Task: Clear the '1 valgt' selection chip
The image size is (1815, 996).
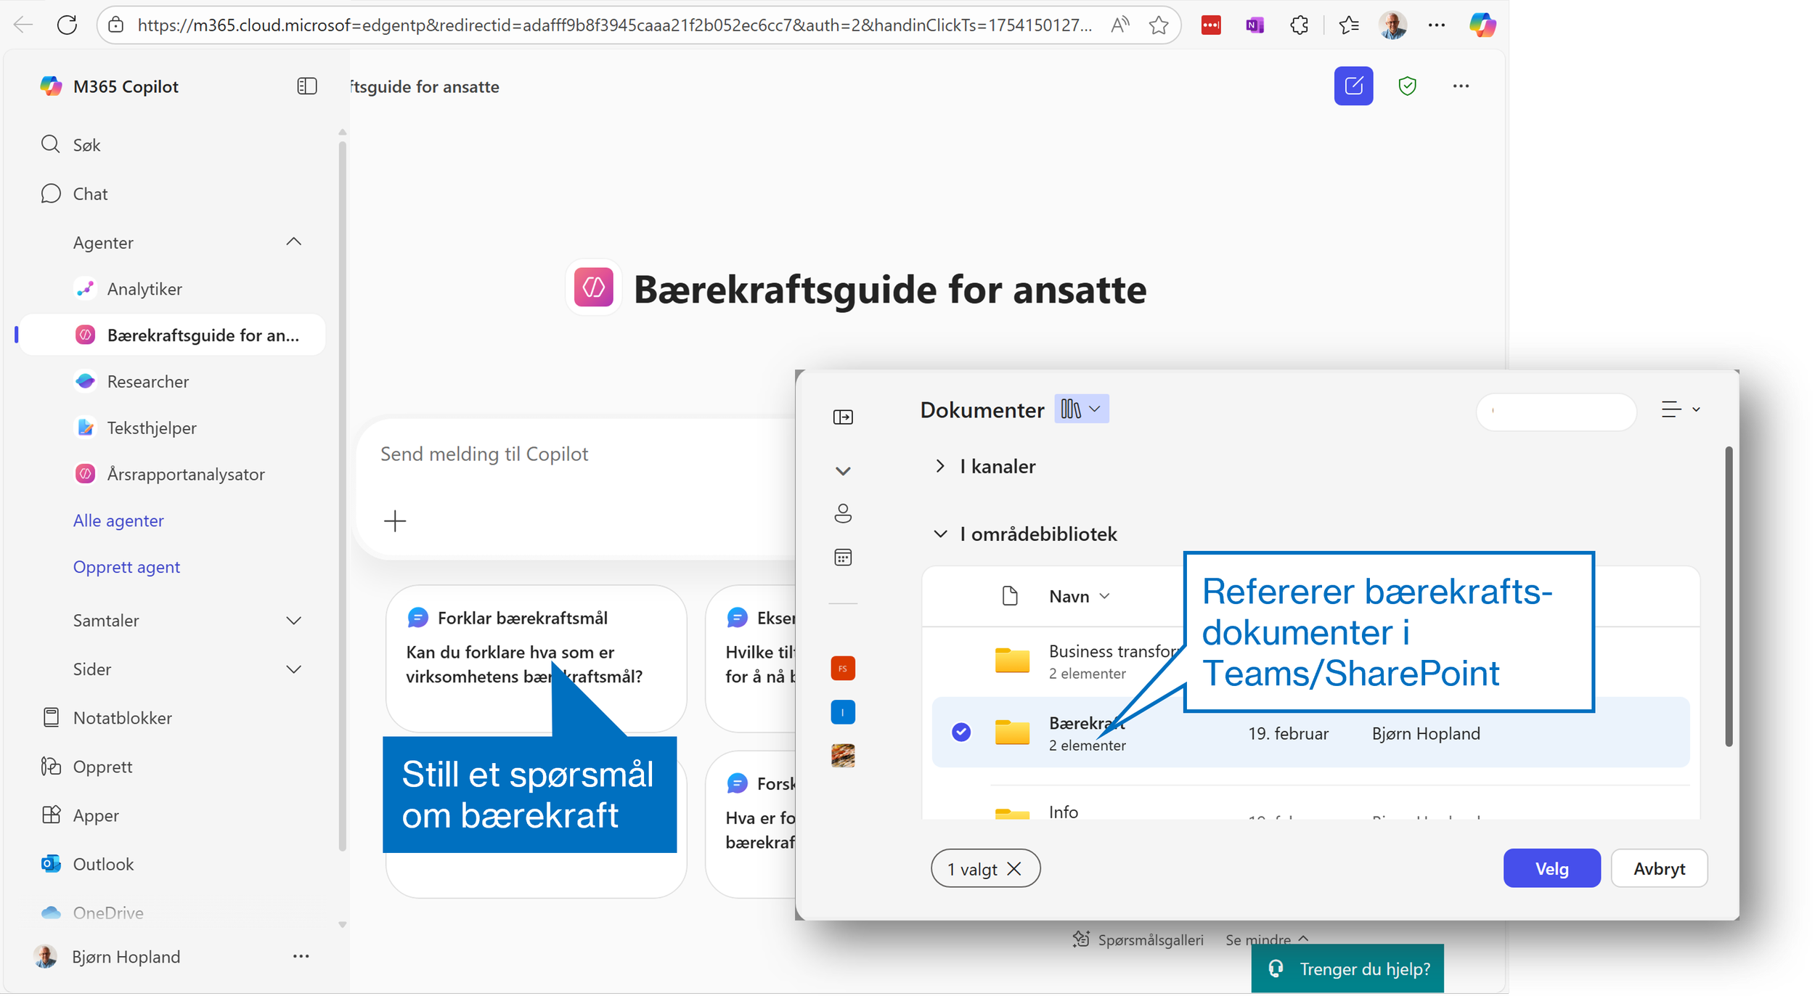Action: [1014, 869]
